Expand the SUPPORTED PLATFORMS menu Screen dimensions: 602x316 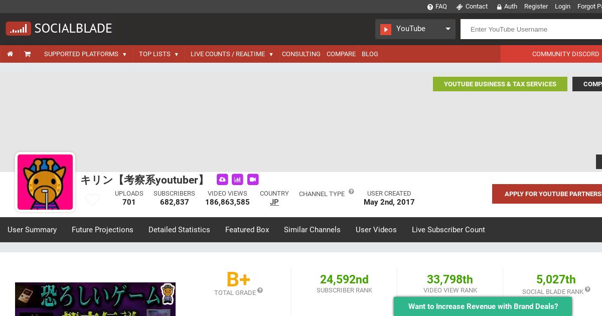[x=85, y=54]
